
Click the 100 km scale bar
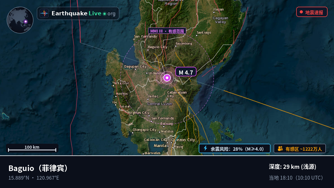32,148
